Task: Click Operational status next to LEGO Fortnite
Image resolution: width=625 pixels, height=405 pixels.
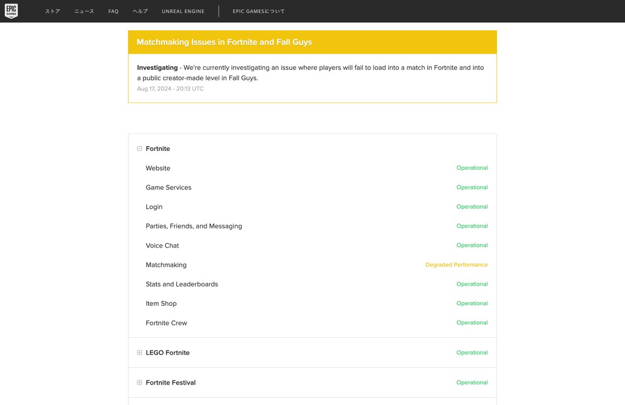Action: (x=472, y=352)
